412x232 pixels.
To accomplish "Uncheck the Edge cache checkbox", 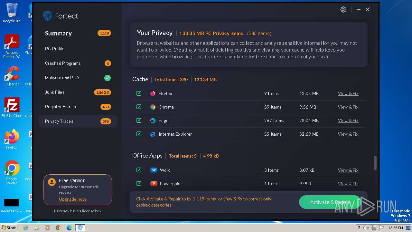I will pos(139,121).
